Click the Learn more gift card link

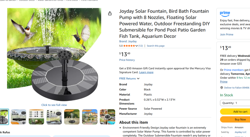coord(146,72)
